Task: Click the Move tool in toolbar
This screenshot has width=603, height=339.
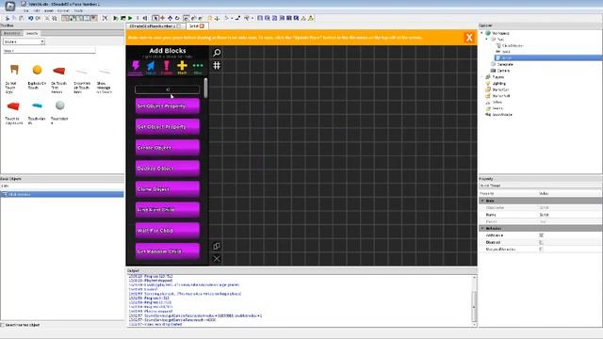Action: coord(162,18)
